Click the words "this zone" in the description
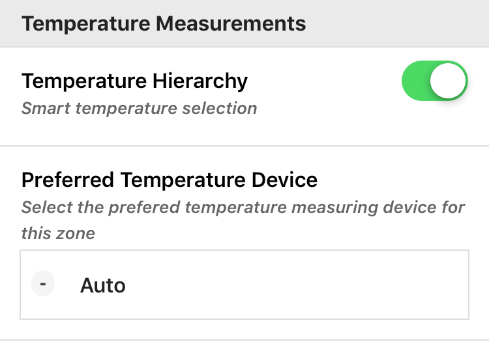Viewport: 489px width, 342px height. tap(58, 233)
